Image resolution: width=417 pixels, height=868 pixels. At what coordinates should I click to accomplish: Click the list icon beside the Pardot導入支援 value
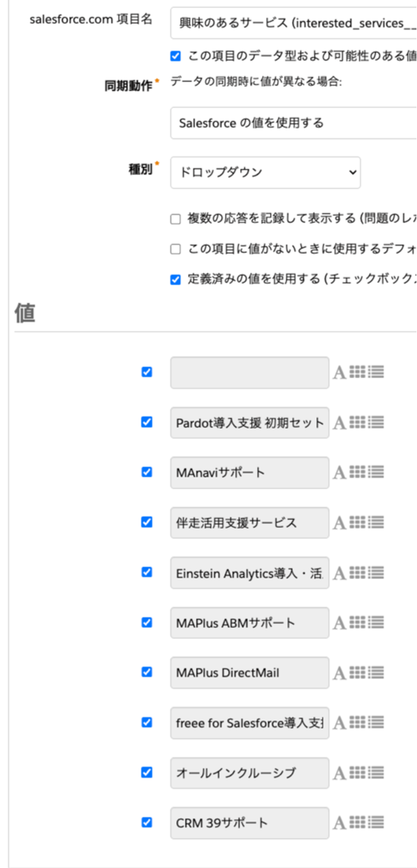pyautogui.click(x=376, y=422)
